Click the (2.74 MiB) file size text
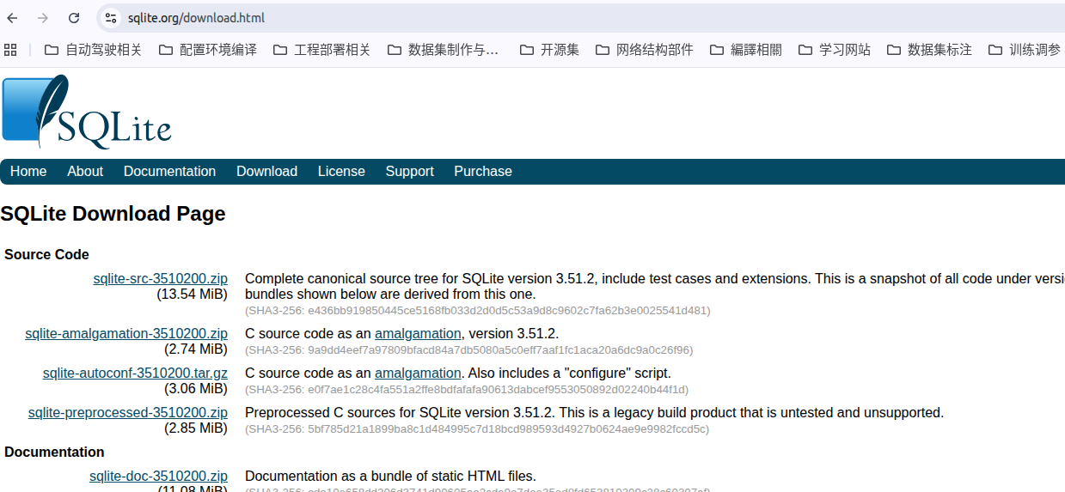Screen dimensions: 1065x492 click(x=196, y=349)
